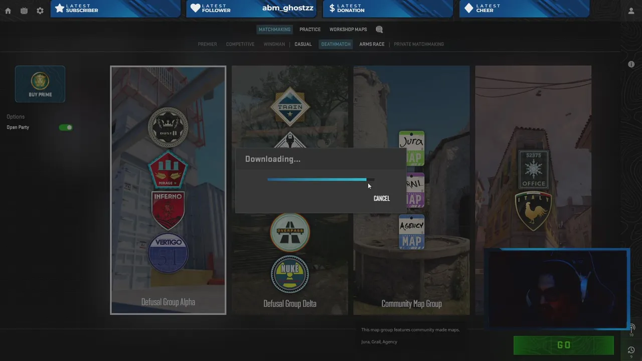
Task: Select the Wingman game mode
Action: tap(274, 44)
